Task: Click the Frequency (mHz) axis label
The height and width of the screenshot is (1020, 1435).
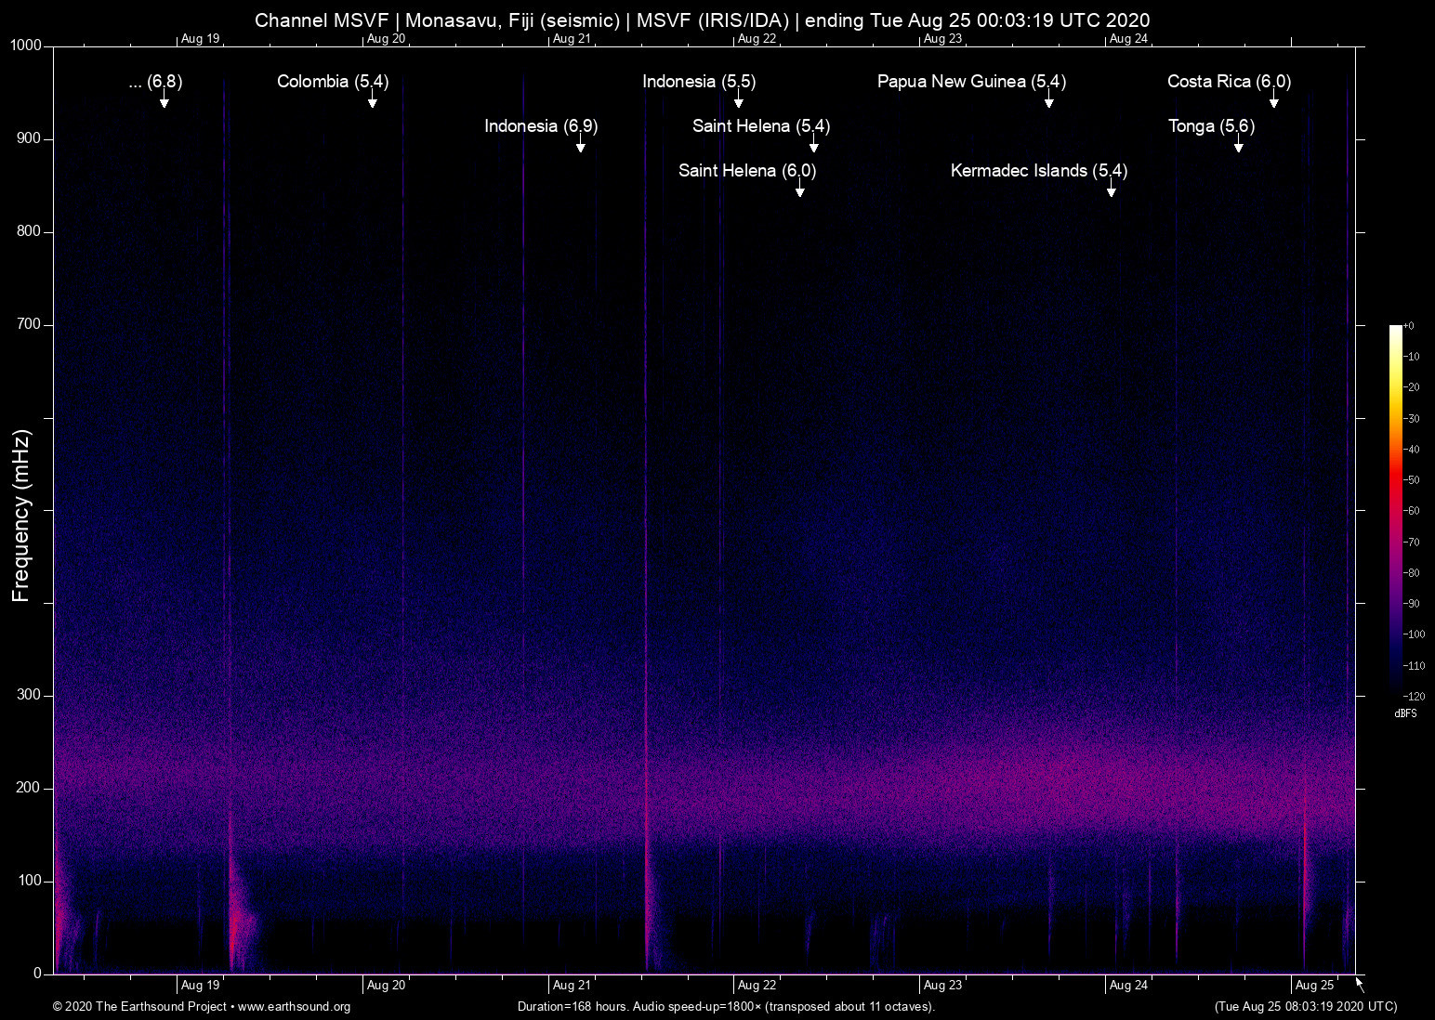Action: [21, 516]
